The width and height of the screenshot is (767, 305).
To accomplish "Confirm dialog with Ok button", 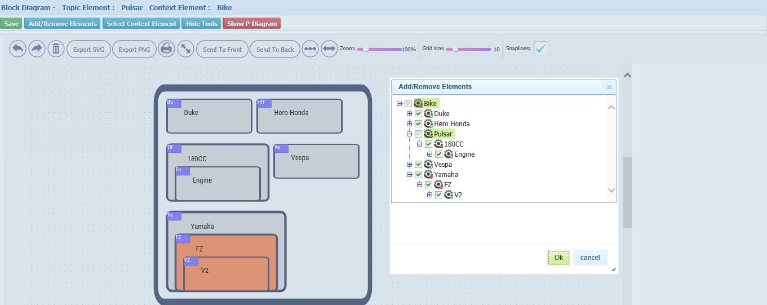I will (x=558, y=258).
